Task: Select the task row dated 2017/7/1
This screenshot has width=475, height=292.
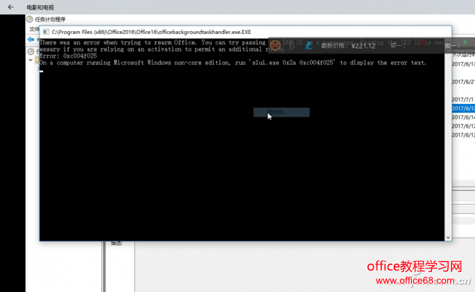Action: coord(463,100)
